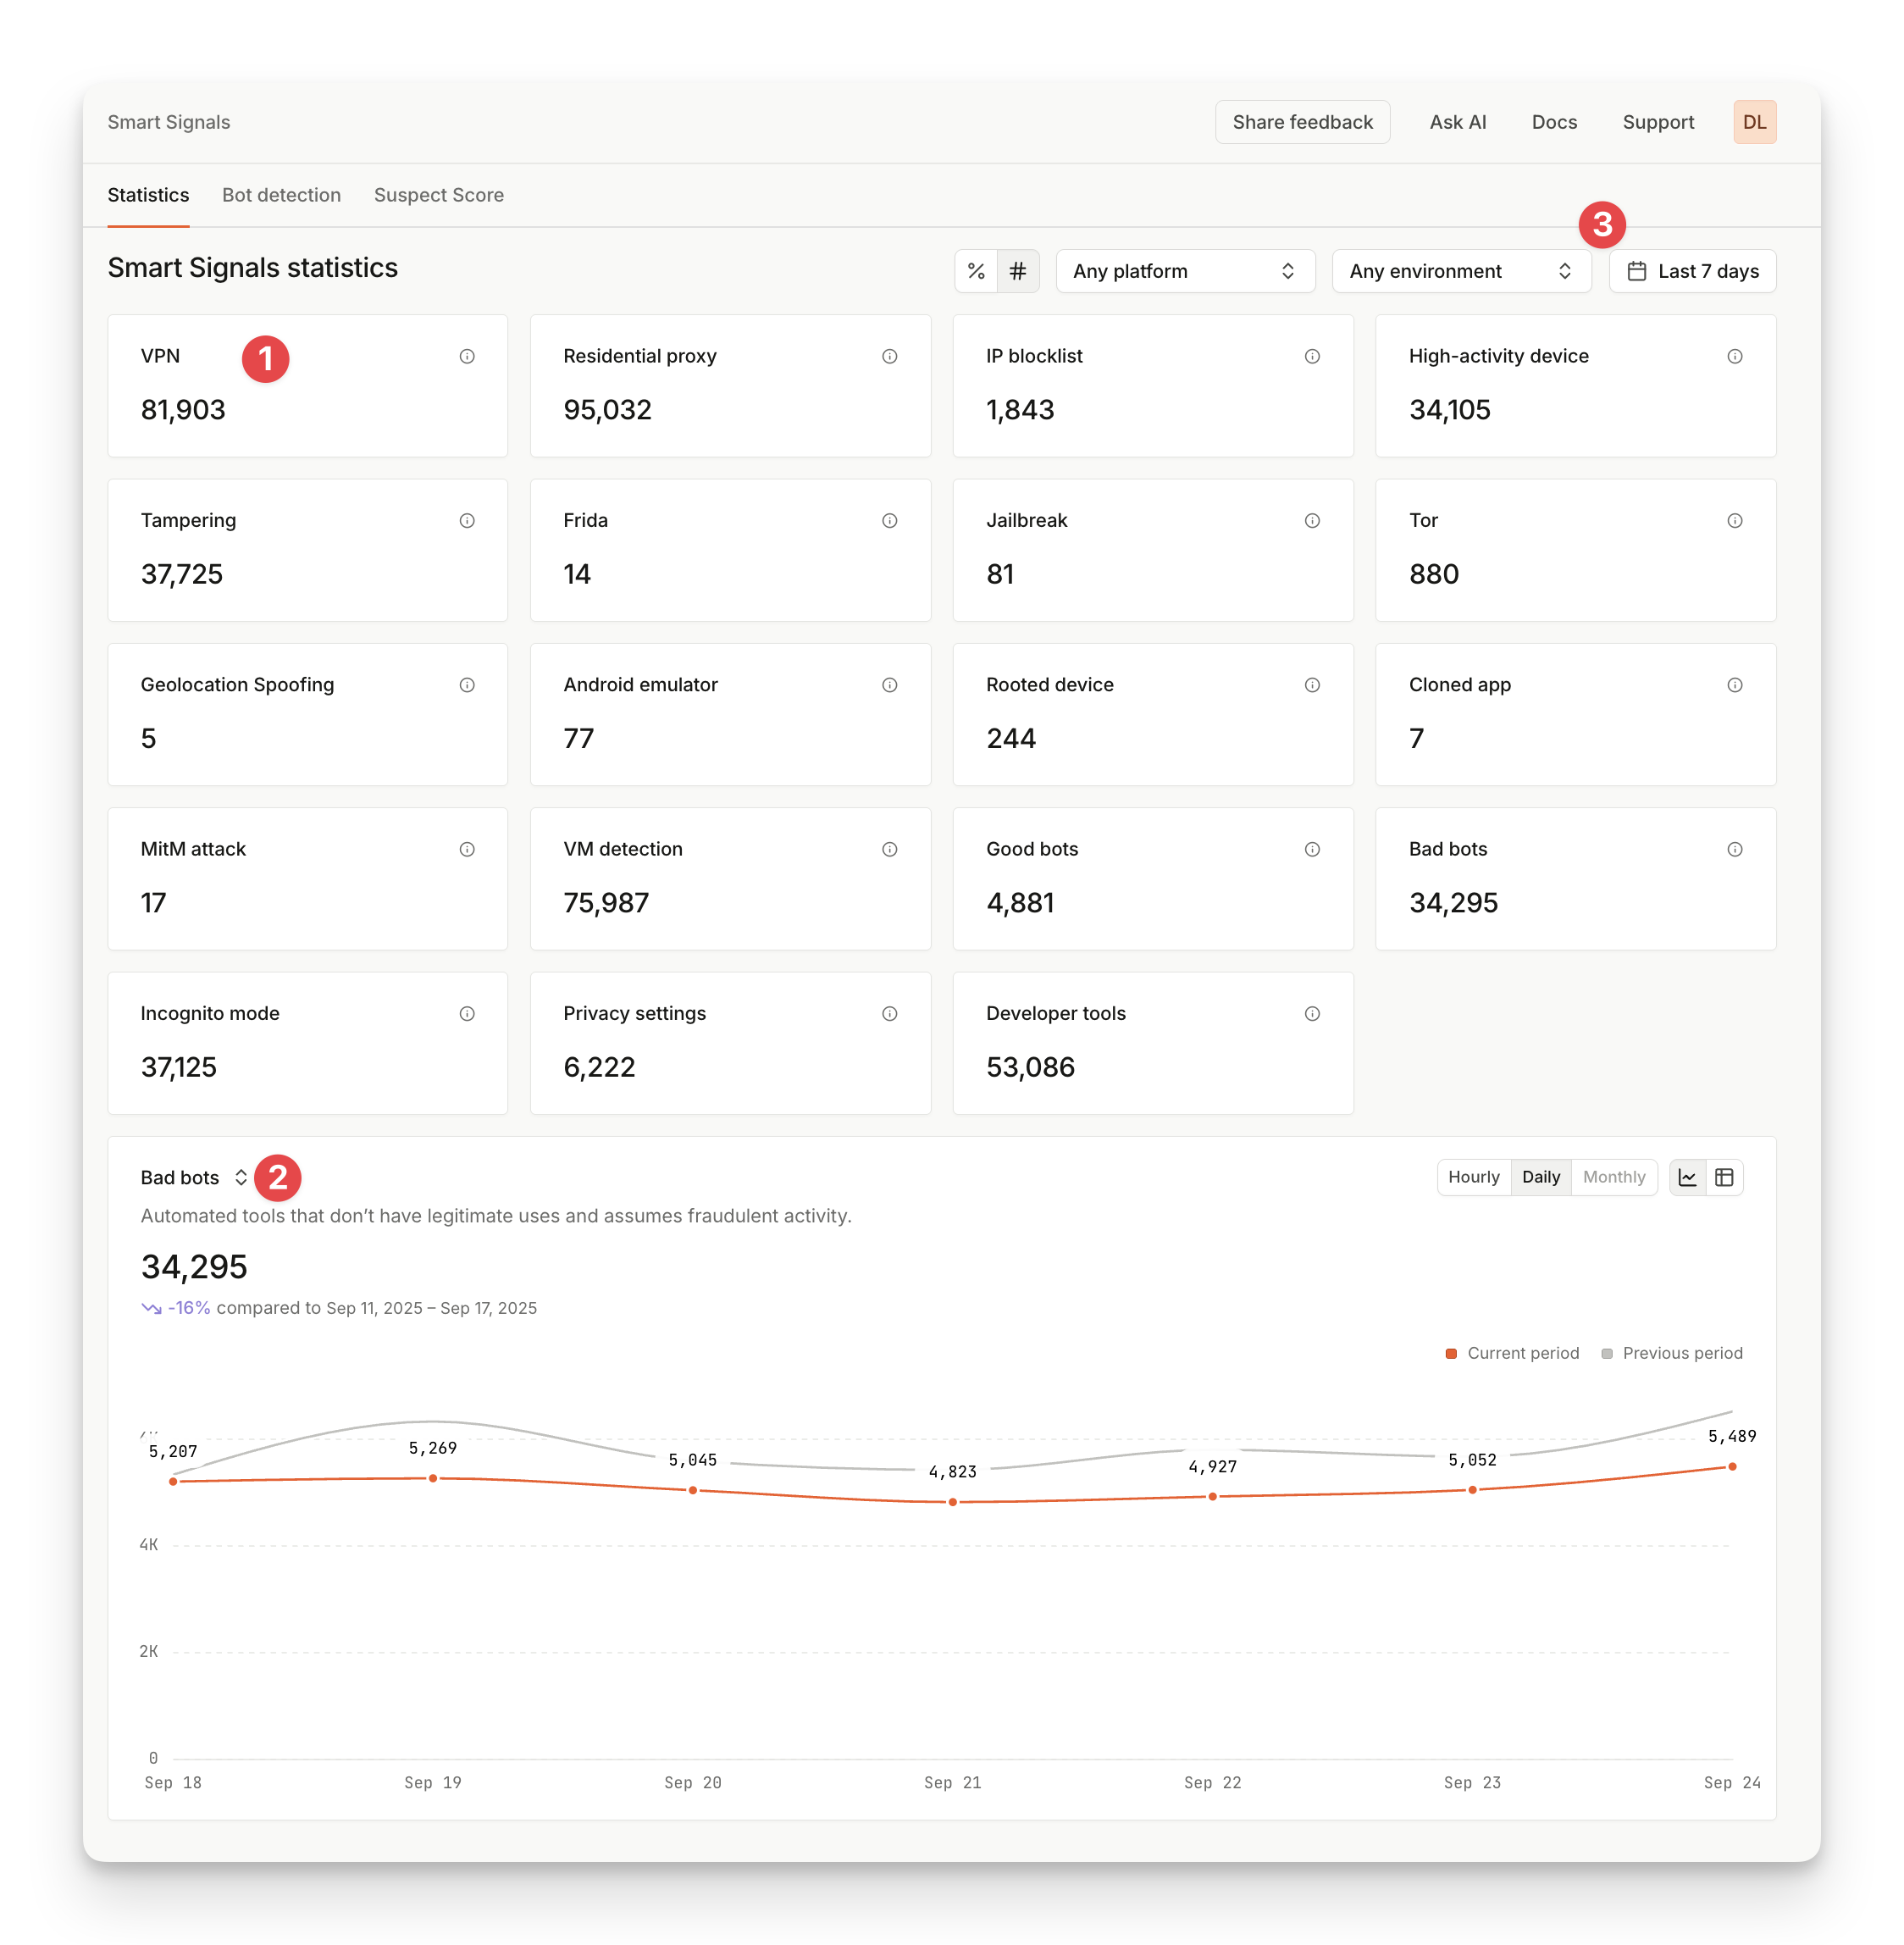Open the Any platform dropdown
Screen dimensions: 1904x1945
(1185, 270)
